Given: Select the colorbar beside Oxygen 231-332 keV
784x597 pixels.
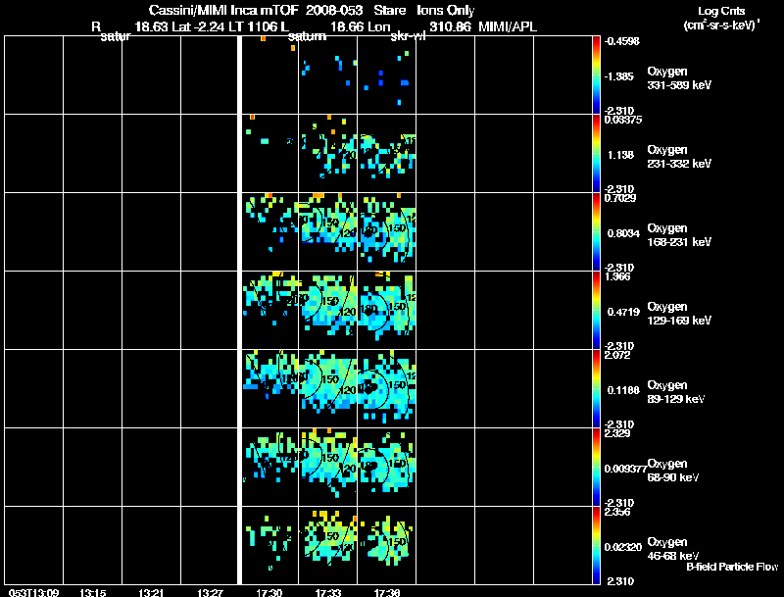Looking at the screenshot, I should pyautogui.click(x=596, y=153).
